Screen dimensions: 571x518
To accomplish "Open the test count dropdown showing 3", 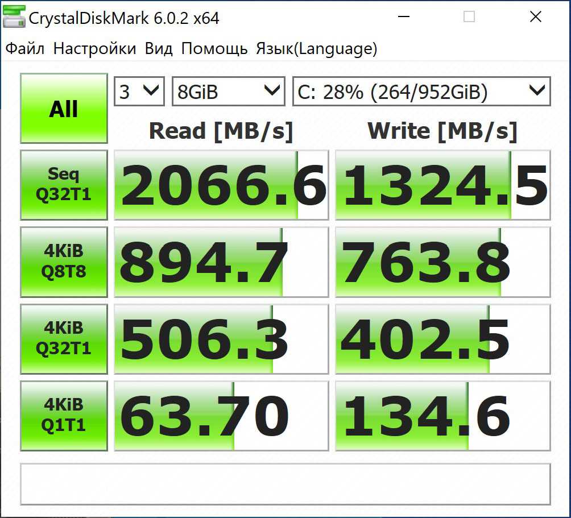I will [x=139, y=92].
